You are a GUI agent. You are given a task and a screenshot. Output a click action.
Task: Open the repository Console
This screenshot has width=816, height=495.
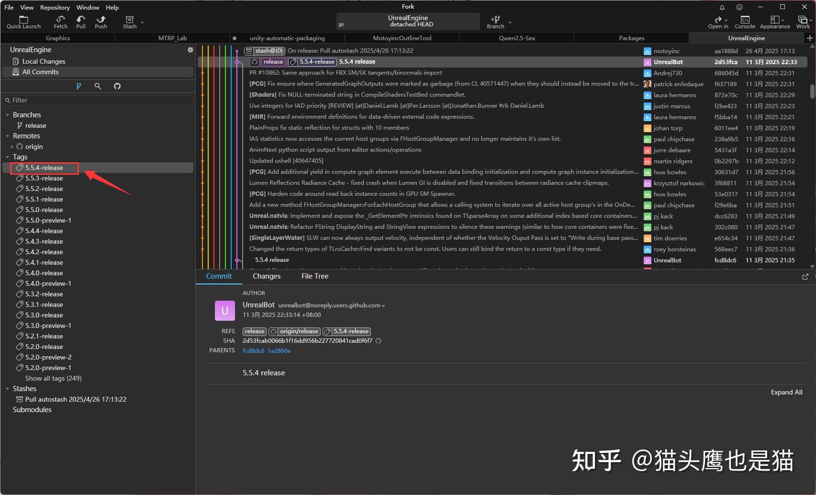(x=745, y=21)
